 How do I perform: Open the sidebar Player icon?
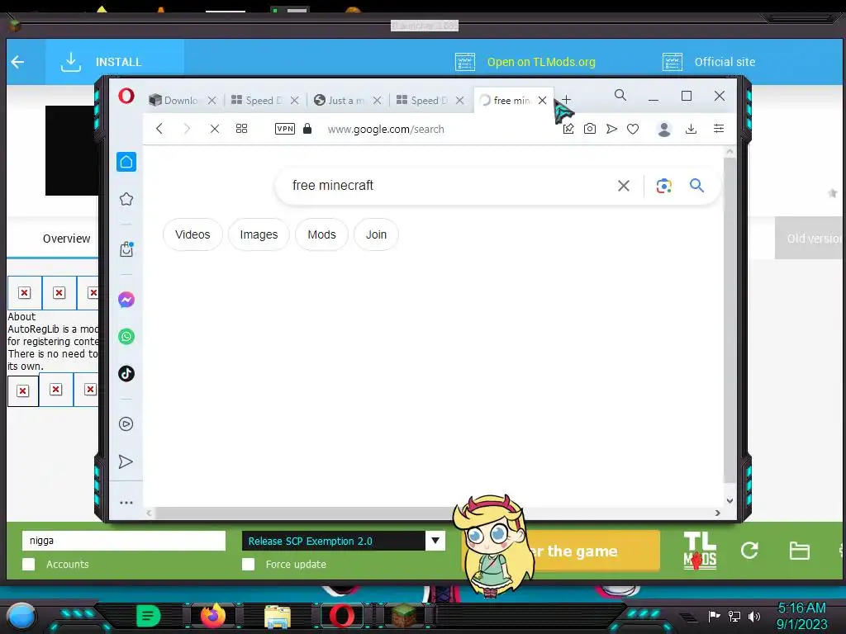(126, 424)
